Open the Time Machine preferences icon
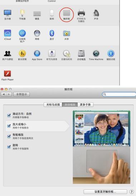Viewport: 136px width, 196px height. 96,53
